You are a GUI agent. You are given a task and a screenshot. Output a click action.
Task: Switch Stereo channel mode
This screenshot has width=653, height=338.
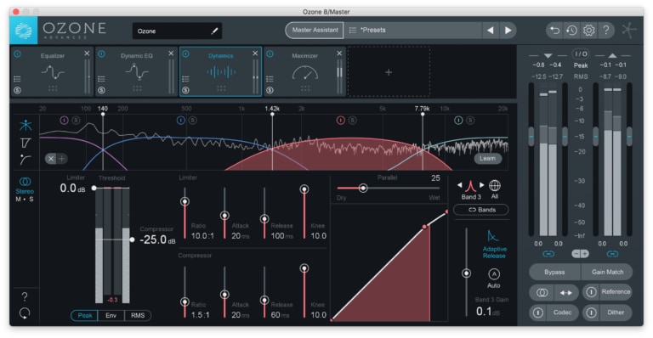click(25, 184)
